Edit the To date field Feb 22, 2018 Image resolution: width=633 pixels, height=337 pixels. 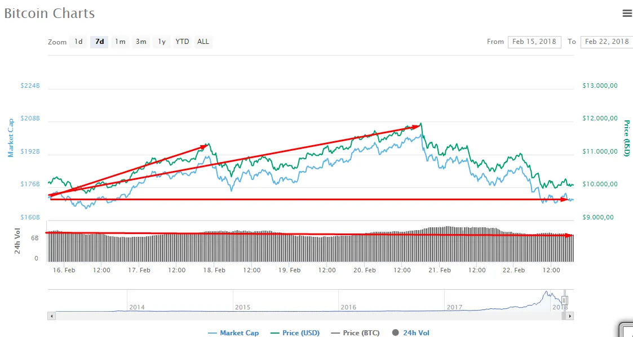click(x=607, y=42)
